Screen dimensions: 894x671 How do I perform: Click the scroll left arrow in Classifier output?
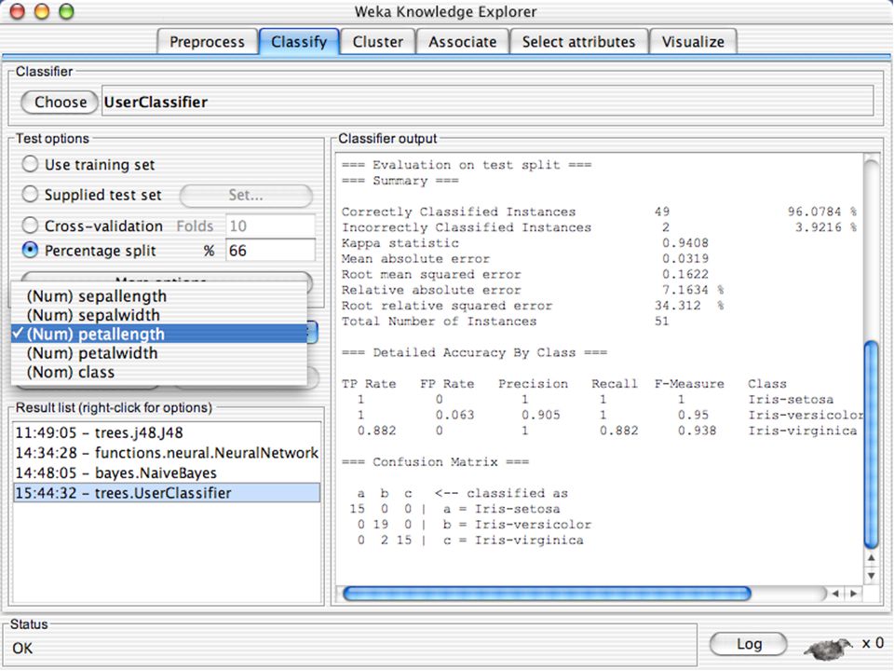click(x=835, y=594)
